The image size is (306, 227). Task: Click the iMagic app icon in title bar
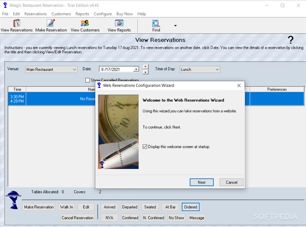(5, 5)
